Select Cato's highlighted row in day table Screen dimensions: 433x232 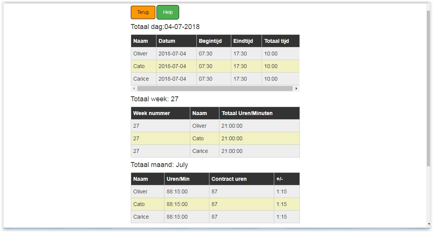(139, 66)
